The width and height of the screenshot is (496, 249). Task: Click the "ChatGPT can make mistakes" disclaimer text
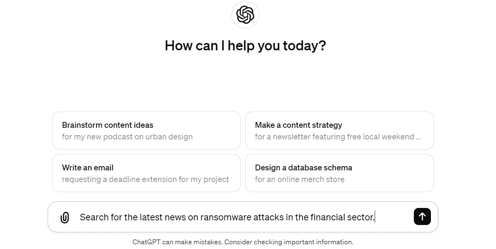click(x=177, y=242)
